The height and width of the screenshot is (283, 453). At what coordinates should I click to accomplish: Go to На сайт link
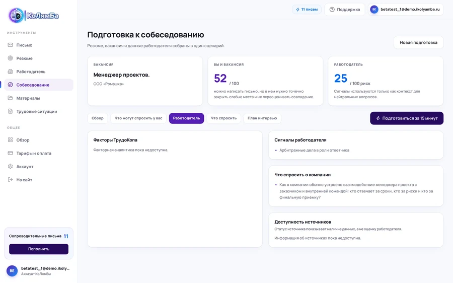click(38, 179)
